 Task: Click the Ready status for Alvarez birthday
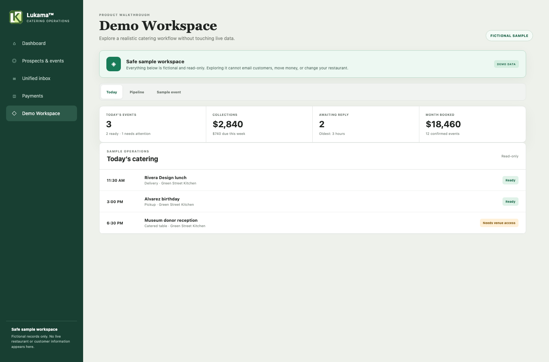coord(510,202)
